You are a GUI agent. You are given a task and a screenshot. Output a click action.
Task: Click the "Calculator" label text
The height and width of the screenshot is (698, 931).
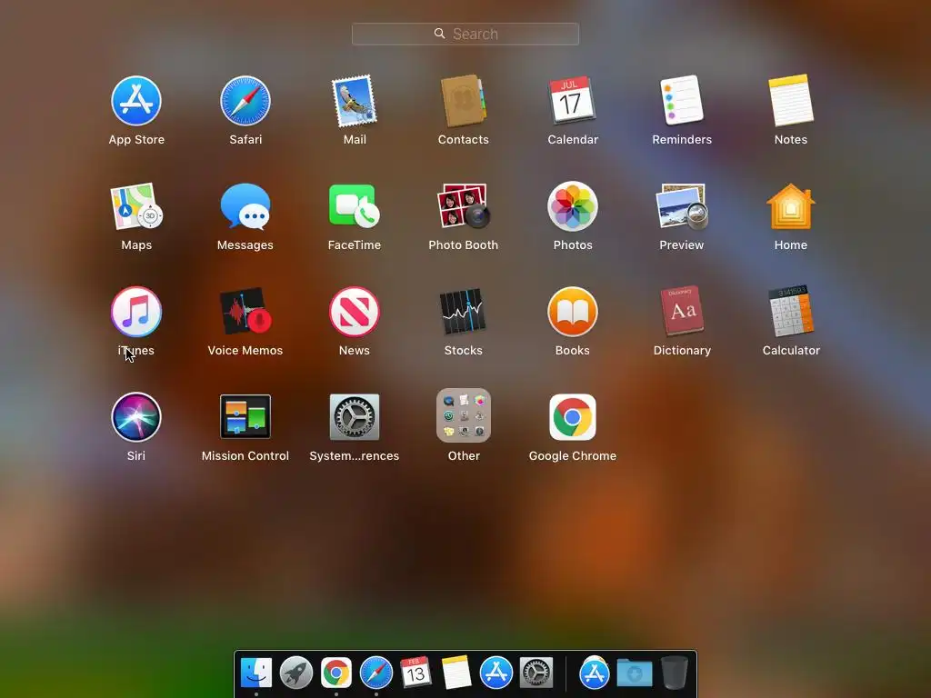pos(791,350)
